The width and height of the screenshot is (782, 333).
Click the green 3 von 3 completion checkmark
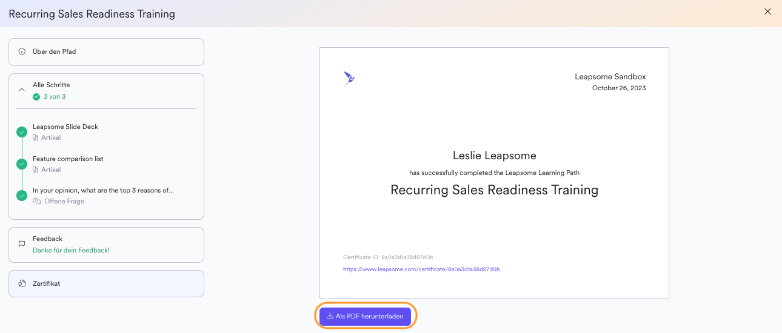pyautogui.click(x=36, y=97)
